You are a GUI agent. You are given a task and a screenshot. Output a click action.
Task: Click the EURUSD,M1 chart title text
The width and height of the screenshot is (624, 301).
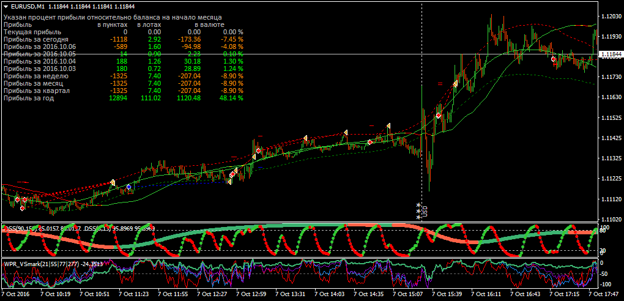click(x=27, y=6)
